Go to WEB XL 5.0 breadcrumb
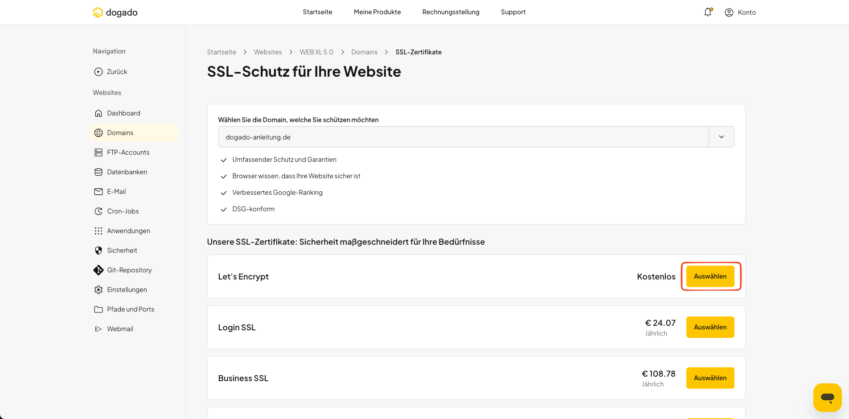This screenshot has height=419, width=849. [316, 52]
